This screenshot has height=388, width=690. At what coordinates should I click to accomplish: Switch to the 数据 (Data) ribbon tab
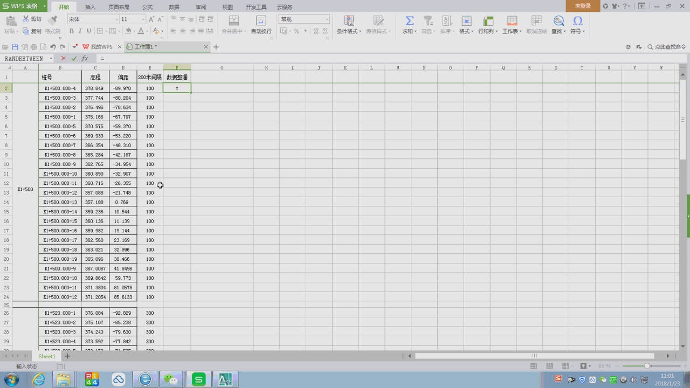[174, 7]
